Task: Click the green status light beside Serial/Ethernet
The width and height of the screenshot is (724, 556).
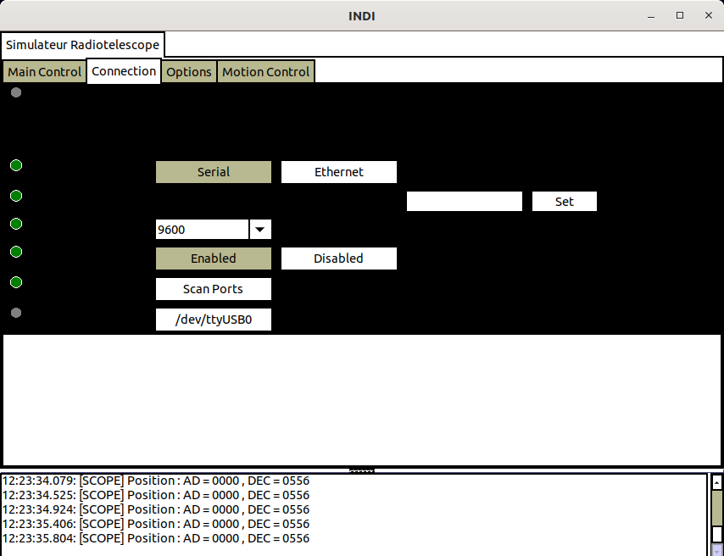Action: pyautogui.click(x=16, y=165)
